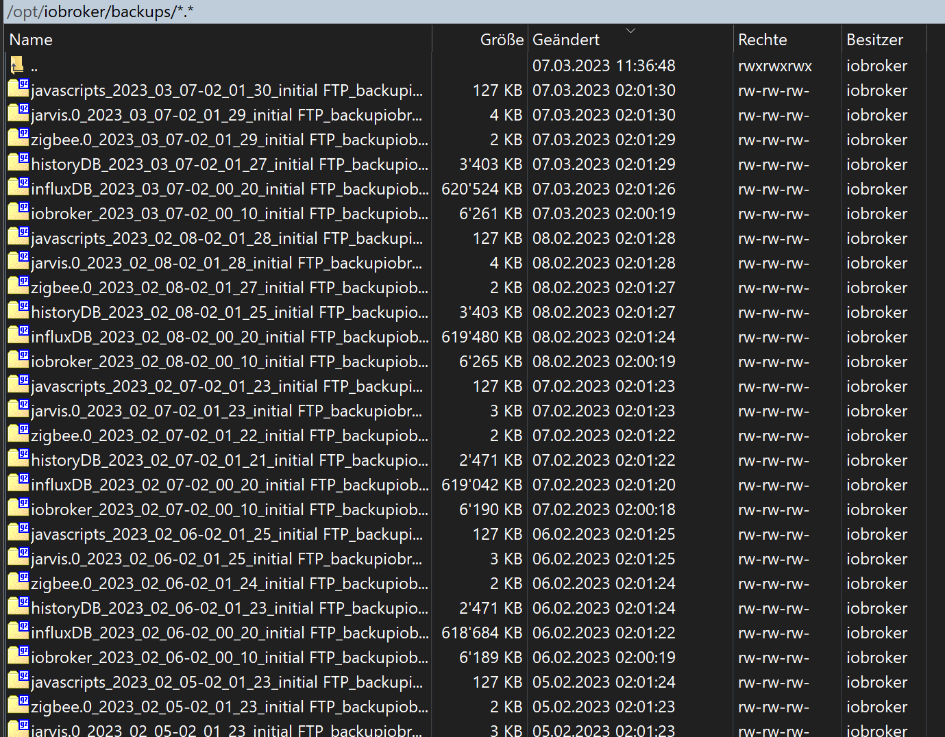945x737 pixels.
Task: Select the influxDB_2023_02_06-02_00_20 archive icon
Action: [19, 632]
